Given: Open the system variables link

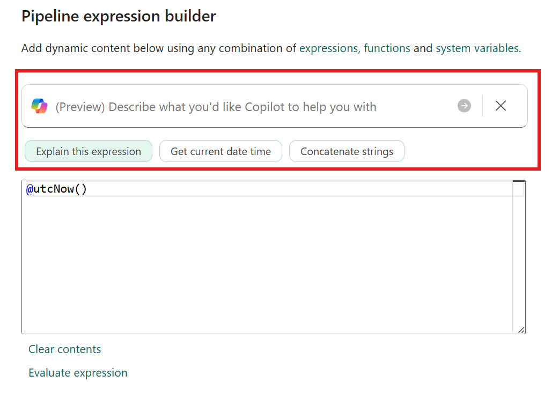Looking at the screenshot, I should pos(477,48).
